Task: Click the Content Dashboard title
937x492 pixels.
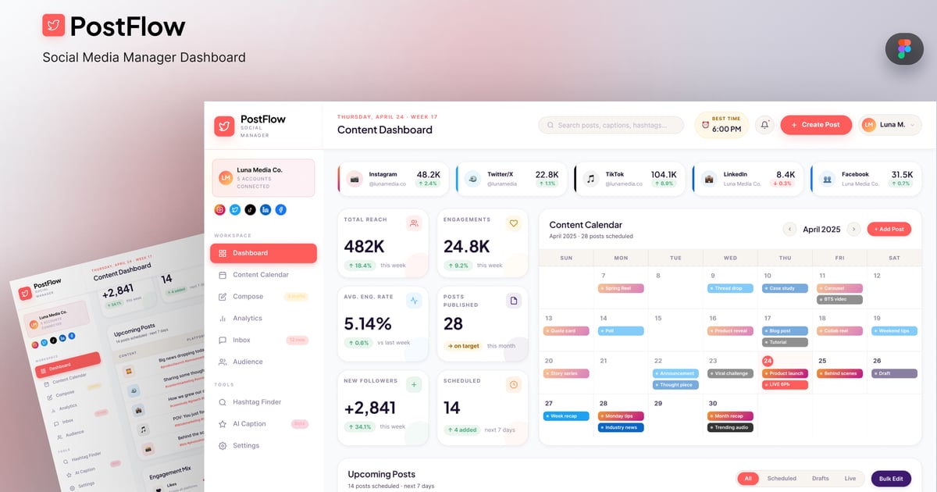Action: coord(385,130)
